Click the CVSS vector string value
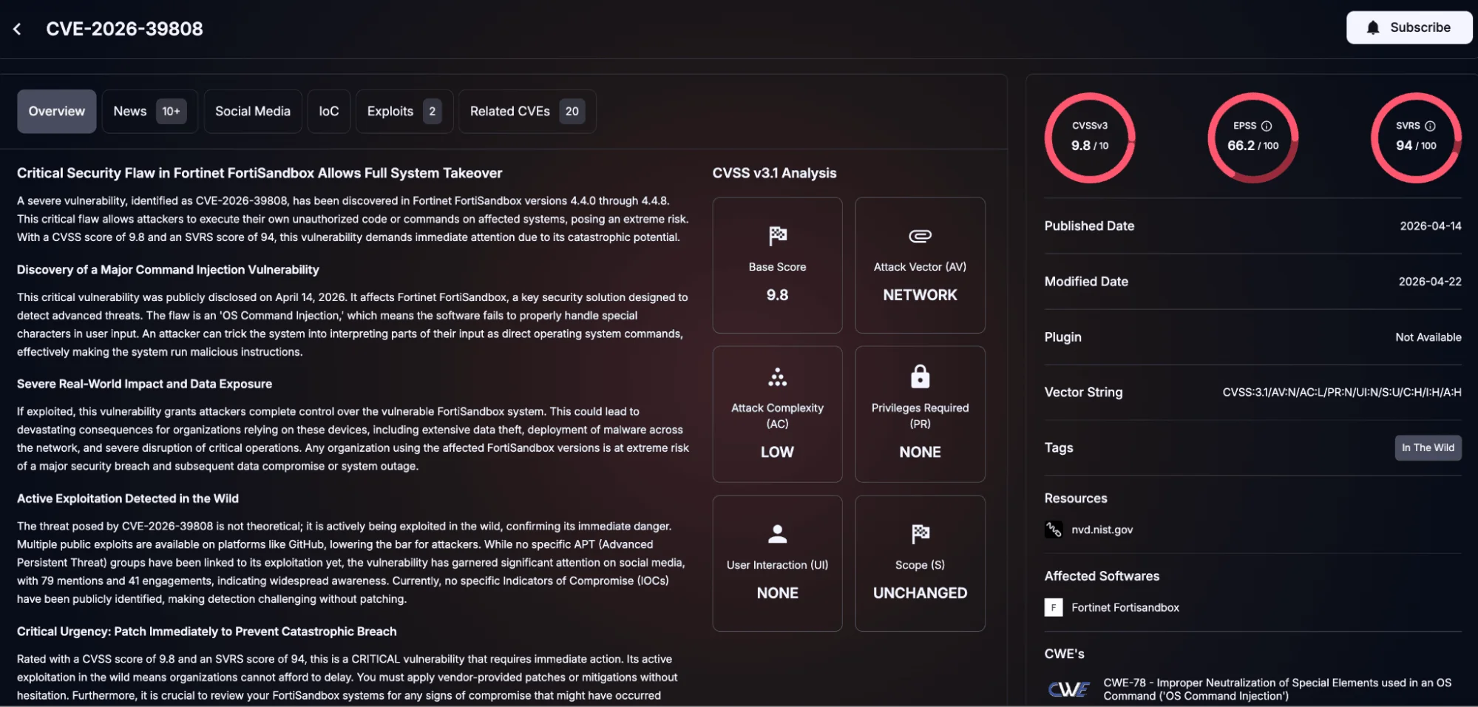The height and width of the screenshot is (707, 1478). click(1341, 392)
